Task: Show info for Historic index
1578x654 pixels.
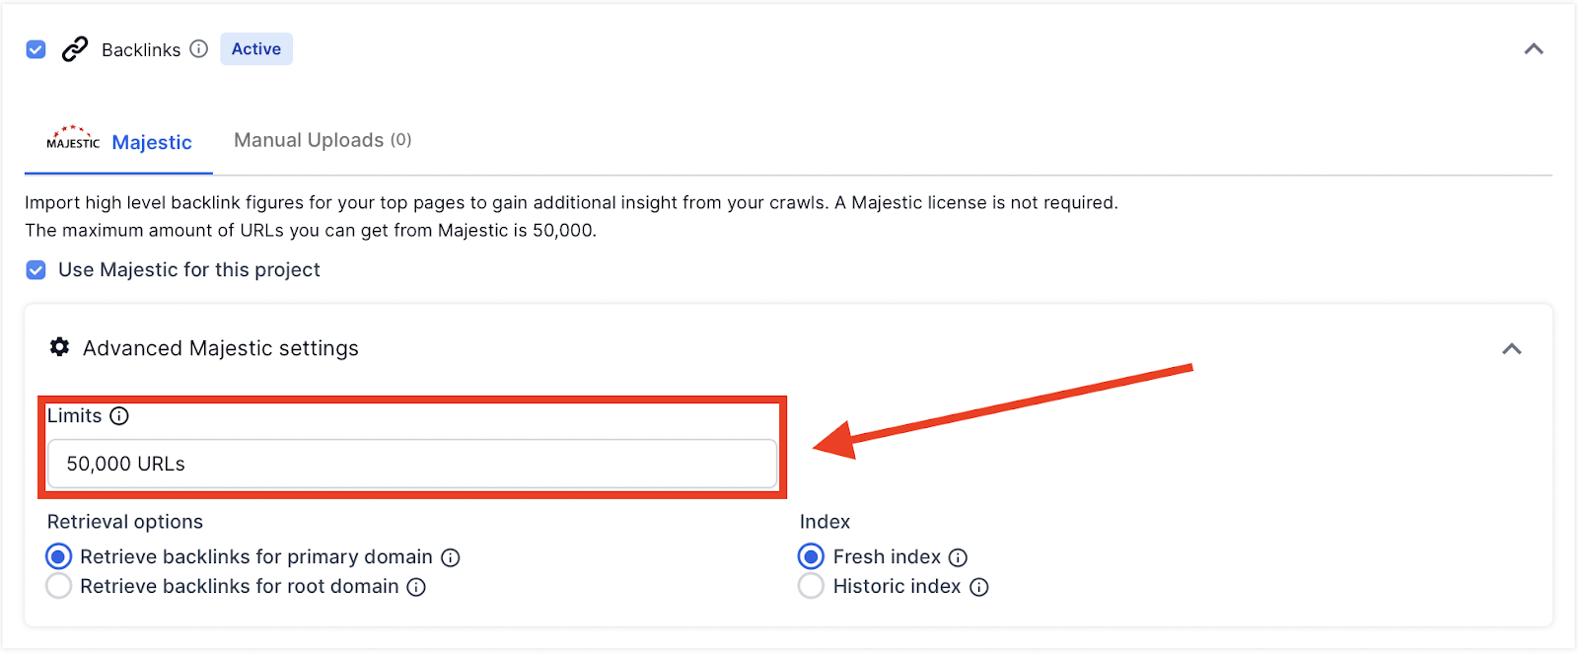Action: click(x=979, y=587)
